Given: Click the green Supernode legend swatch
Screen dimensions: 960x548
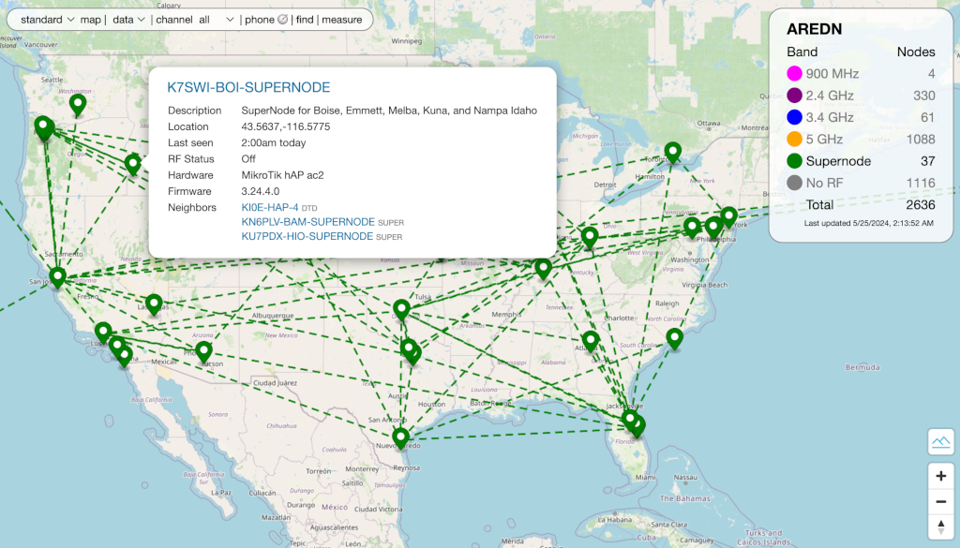Looking at the screenshot, I should point(794,161).
